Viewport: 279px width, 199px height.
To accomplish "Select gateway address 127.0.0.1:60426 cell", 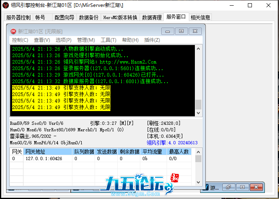I will click(x=48, y=158).
